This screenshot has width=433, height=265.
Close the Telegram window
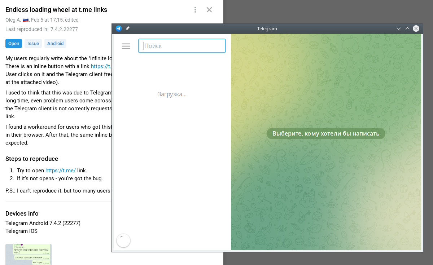coord(416,28)
